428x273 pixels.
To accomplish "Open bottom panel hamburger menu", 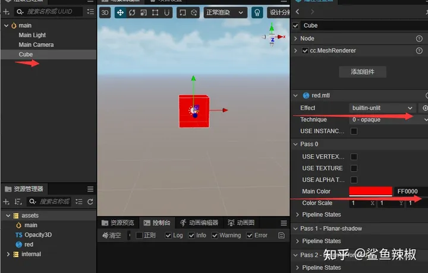I will tap(284, 223).
